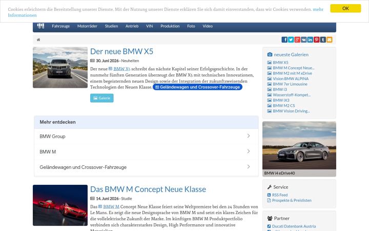Viewport: 369px width, 231px height.
Task: Open BMW M Concept Neue... gallery link
Action: [x=293, y=68]
